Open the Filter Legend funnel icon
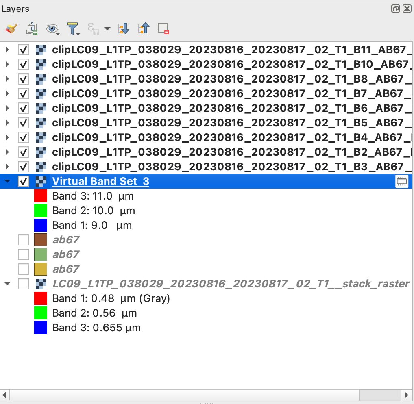Screen dimensions: 414x404 pos(72,28)
